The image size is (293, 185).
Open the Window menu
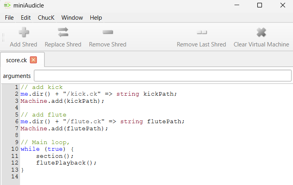tap(72, 18)
